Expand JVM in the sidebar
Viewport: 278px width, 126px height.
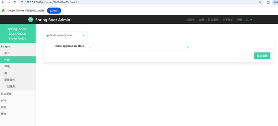coord(18,101)
